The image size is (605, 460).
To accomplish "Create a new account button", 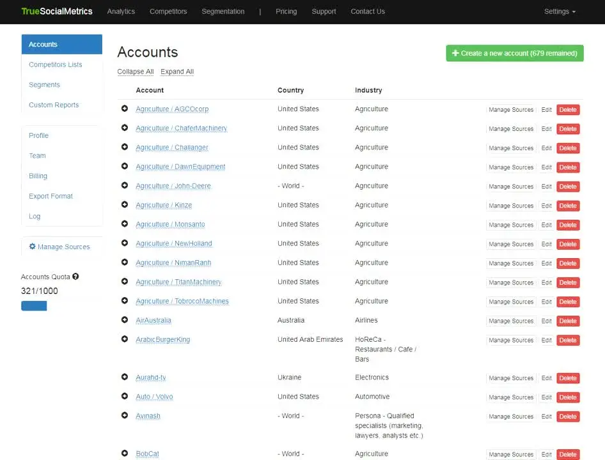I will click(514, 53).
